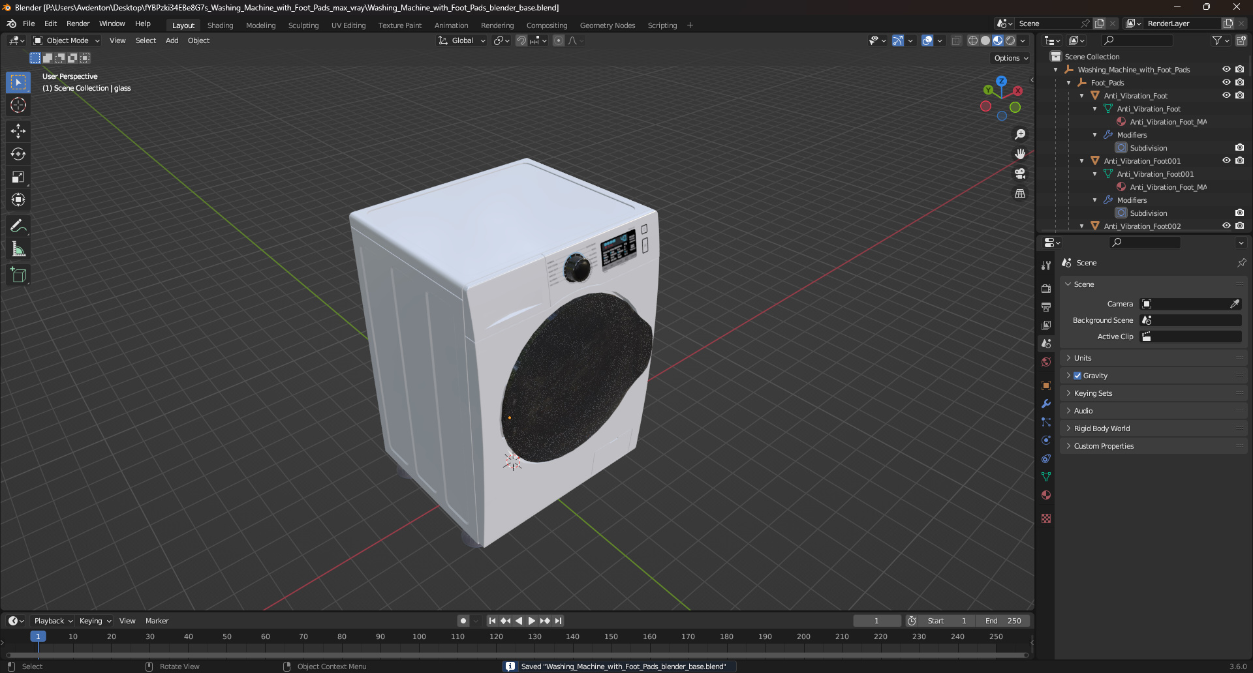Open the Object Mode dropdown
1253x673 pixels.
67,40
